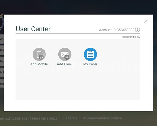Click the version number text at bottom left
157x126 pixels.
(29, 119)
